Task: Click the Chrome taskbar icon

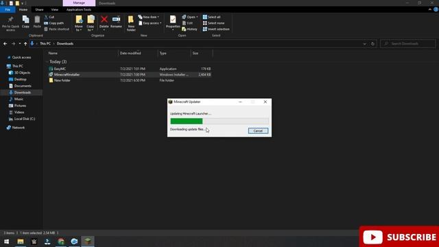Action: click(61, 242)
